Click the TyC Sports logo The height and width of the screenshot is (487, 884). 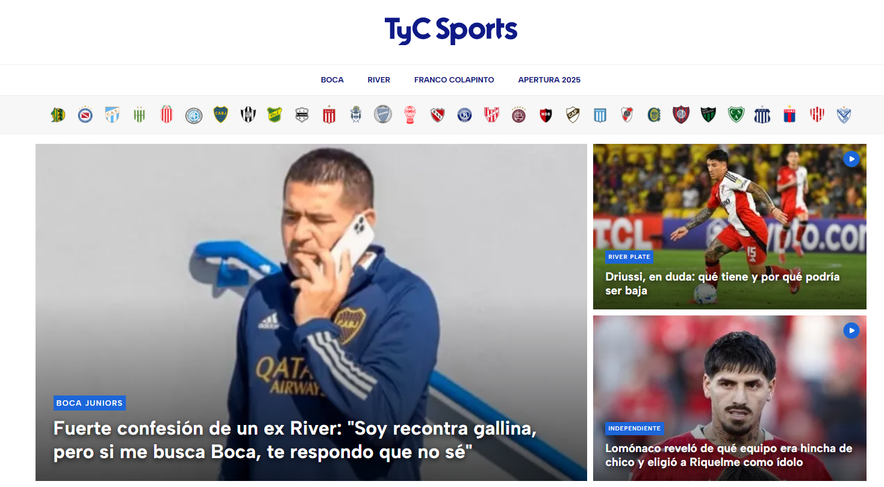coord(451,30)
